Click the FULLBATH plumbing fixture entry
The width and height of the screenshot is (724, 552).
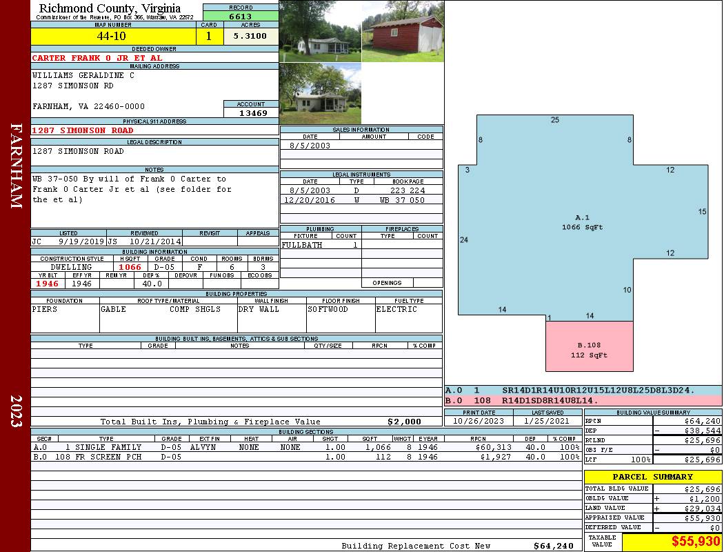pos(302,245)
